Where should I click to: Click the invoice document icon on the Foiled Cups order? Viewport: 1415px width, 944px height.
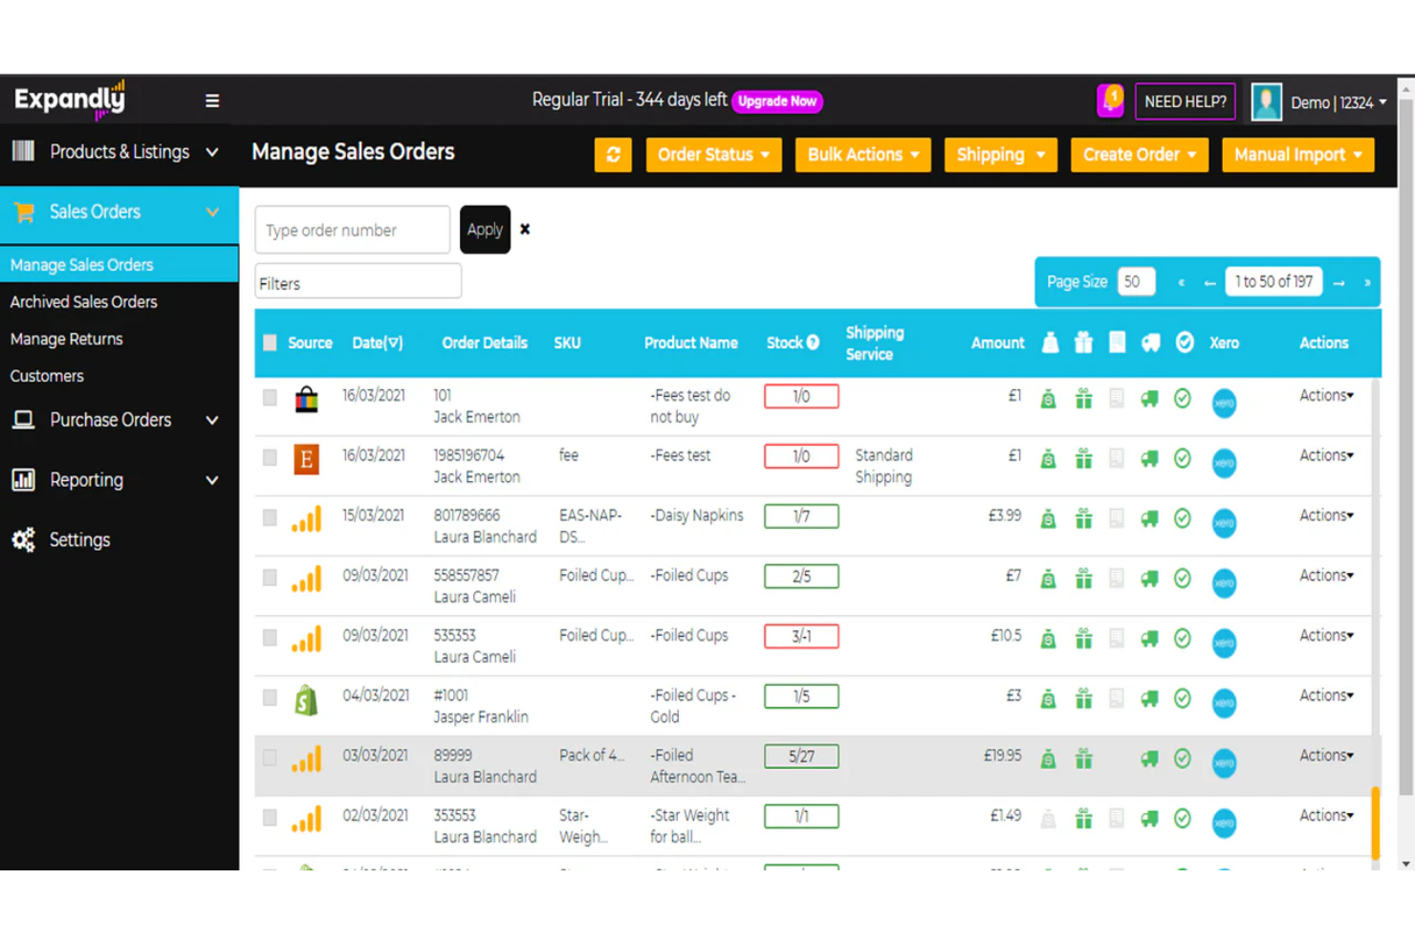click(1116, 579)
